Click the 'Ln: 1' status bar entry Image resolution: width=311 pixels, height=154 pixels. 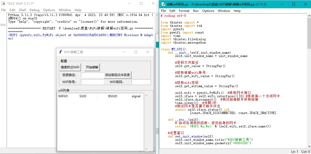pos(295,152)
